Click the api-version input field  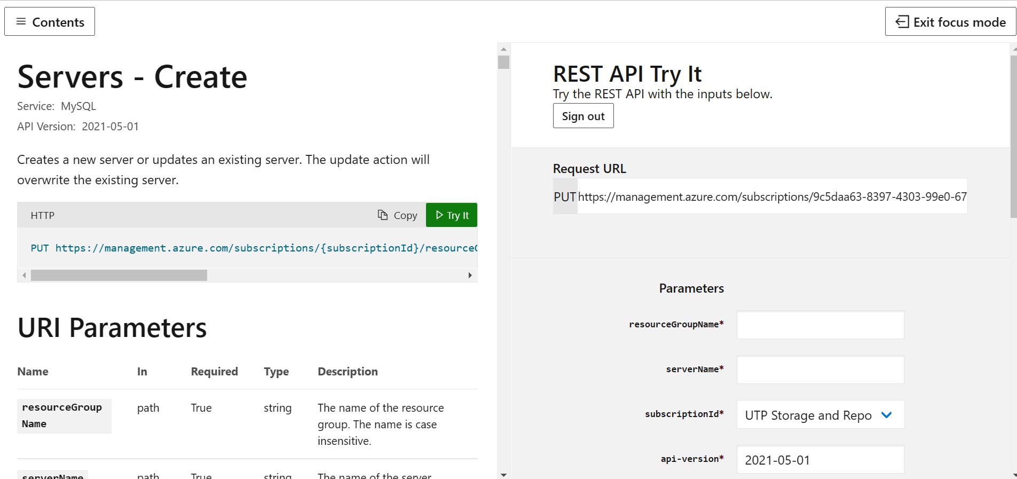click(820, 460)
